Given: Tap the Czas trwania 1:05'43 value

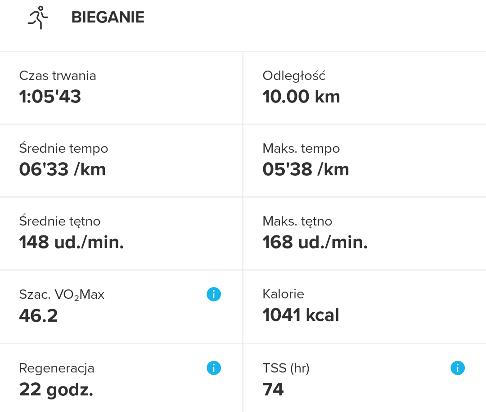Looking at the screenshot, I should [50, 97].
